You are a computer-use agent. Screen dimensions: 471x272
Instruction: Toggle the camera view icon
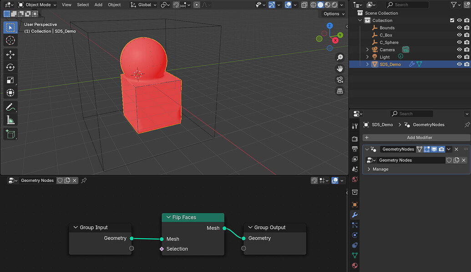pos(340,80)
